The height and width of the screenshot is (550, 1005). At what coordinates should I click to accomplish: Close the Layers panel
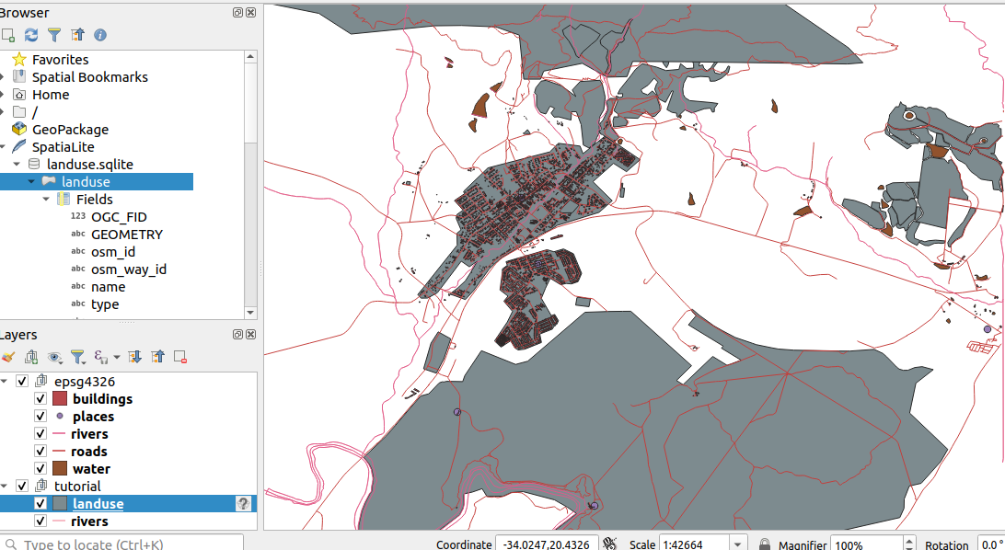click(x=250, y=334)
